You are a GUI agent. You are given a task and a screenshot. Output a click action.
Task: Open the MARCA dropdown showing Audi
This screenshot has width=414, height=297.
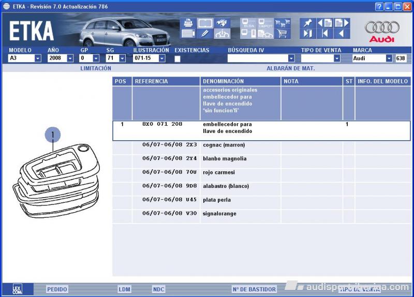pyautogui.click(x=389, y=58)
